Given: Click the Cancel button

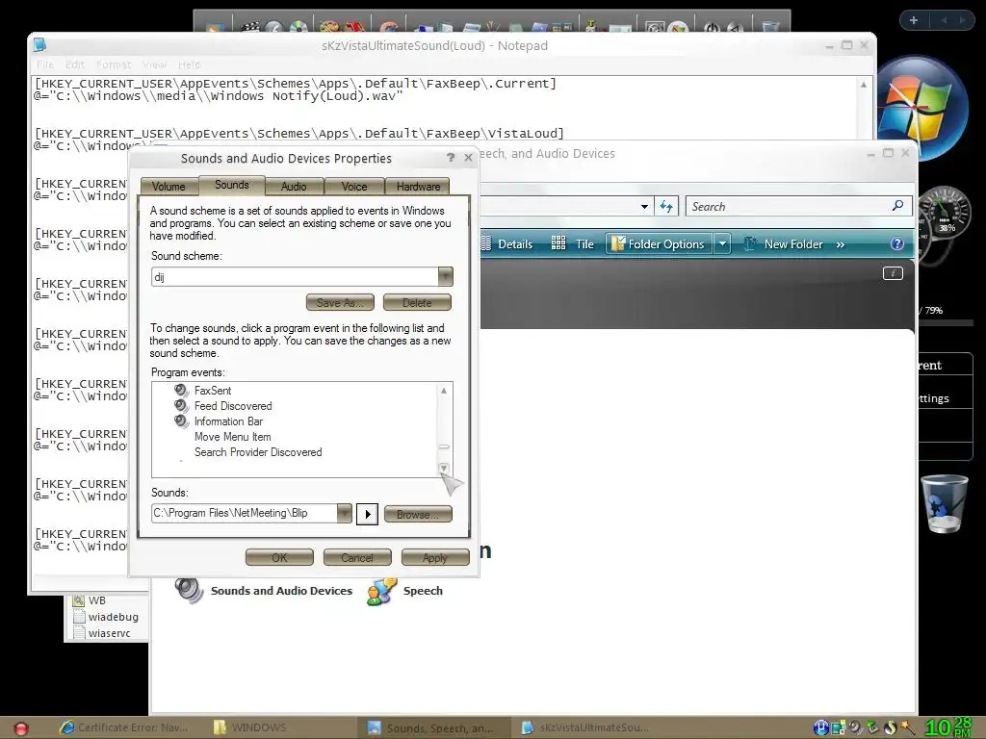Looking at the screenshot, I should [x=357, y=557].
